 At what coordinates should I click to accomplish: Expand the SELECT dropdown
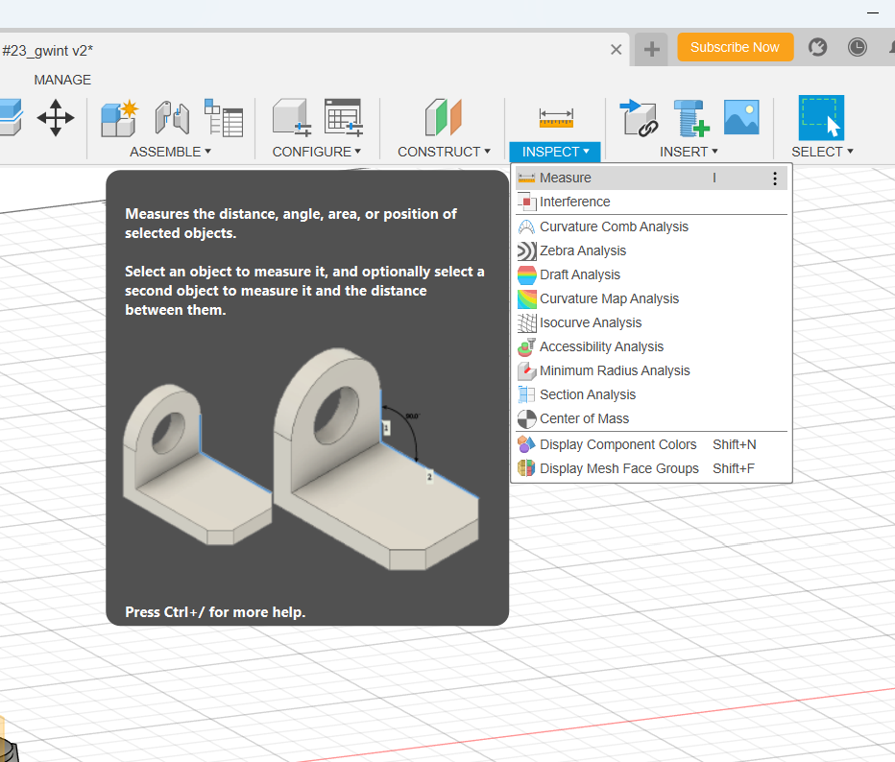822,152
